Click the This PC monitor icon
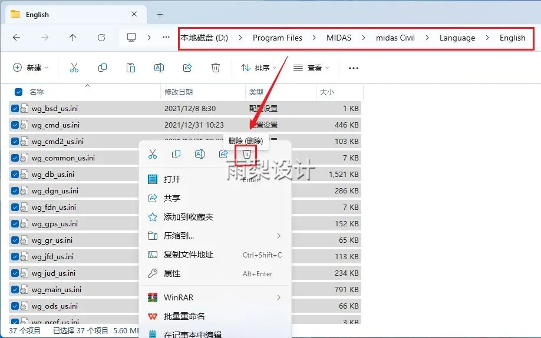 (131, 37)
